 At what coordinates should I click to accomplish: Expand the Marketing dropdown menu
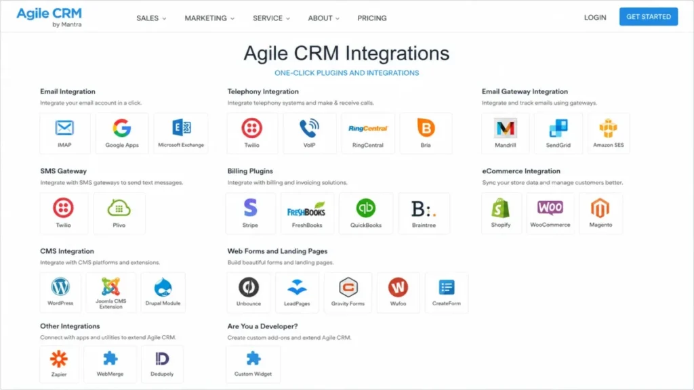click(209, 18)
